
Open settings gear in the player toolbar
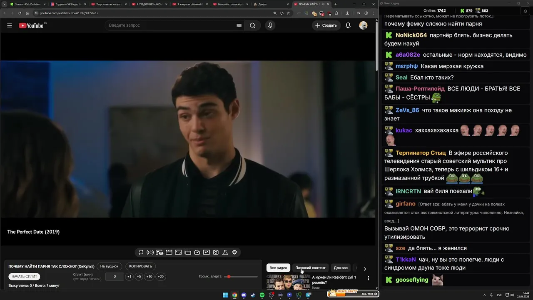point(234,252)
